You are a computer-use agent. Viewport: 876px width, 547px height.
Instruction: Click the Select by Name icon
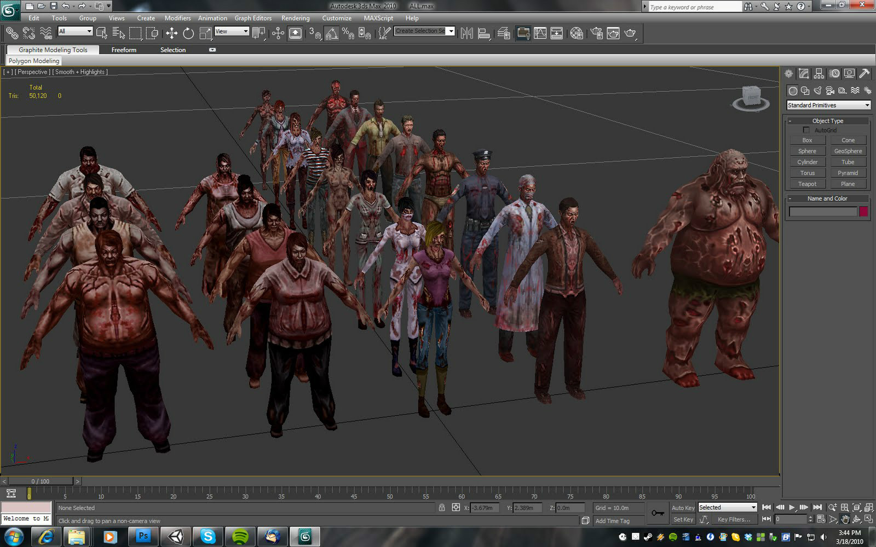click(118, 33)
